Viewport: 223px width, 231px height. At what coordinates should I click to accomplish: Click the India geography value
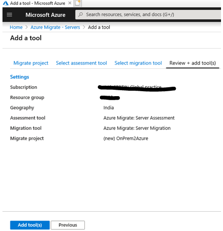coord(109,108)
